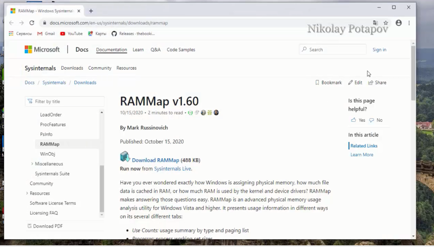Click the Share button

click(377, 82)
